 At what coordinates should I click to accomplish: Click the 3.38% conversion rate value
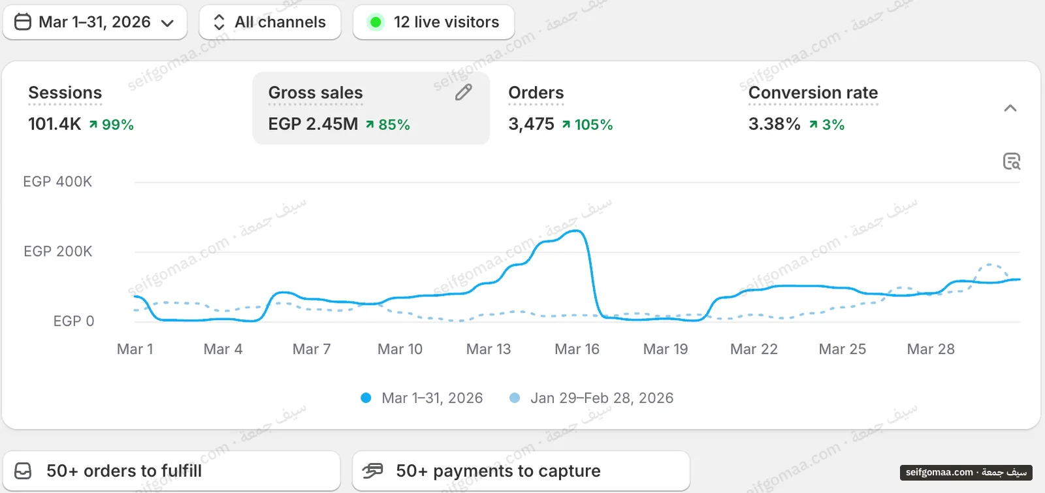[775, 124]
